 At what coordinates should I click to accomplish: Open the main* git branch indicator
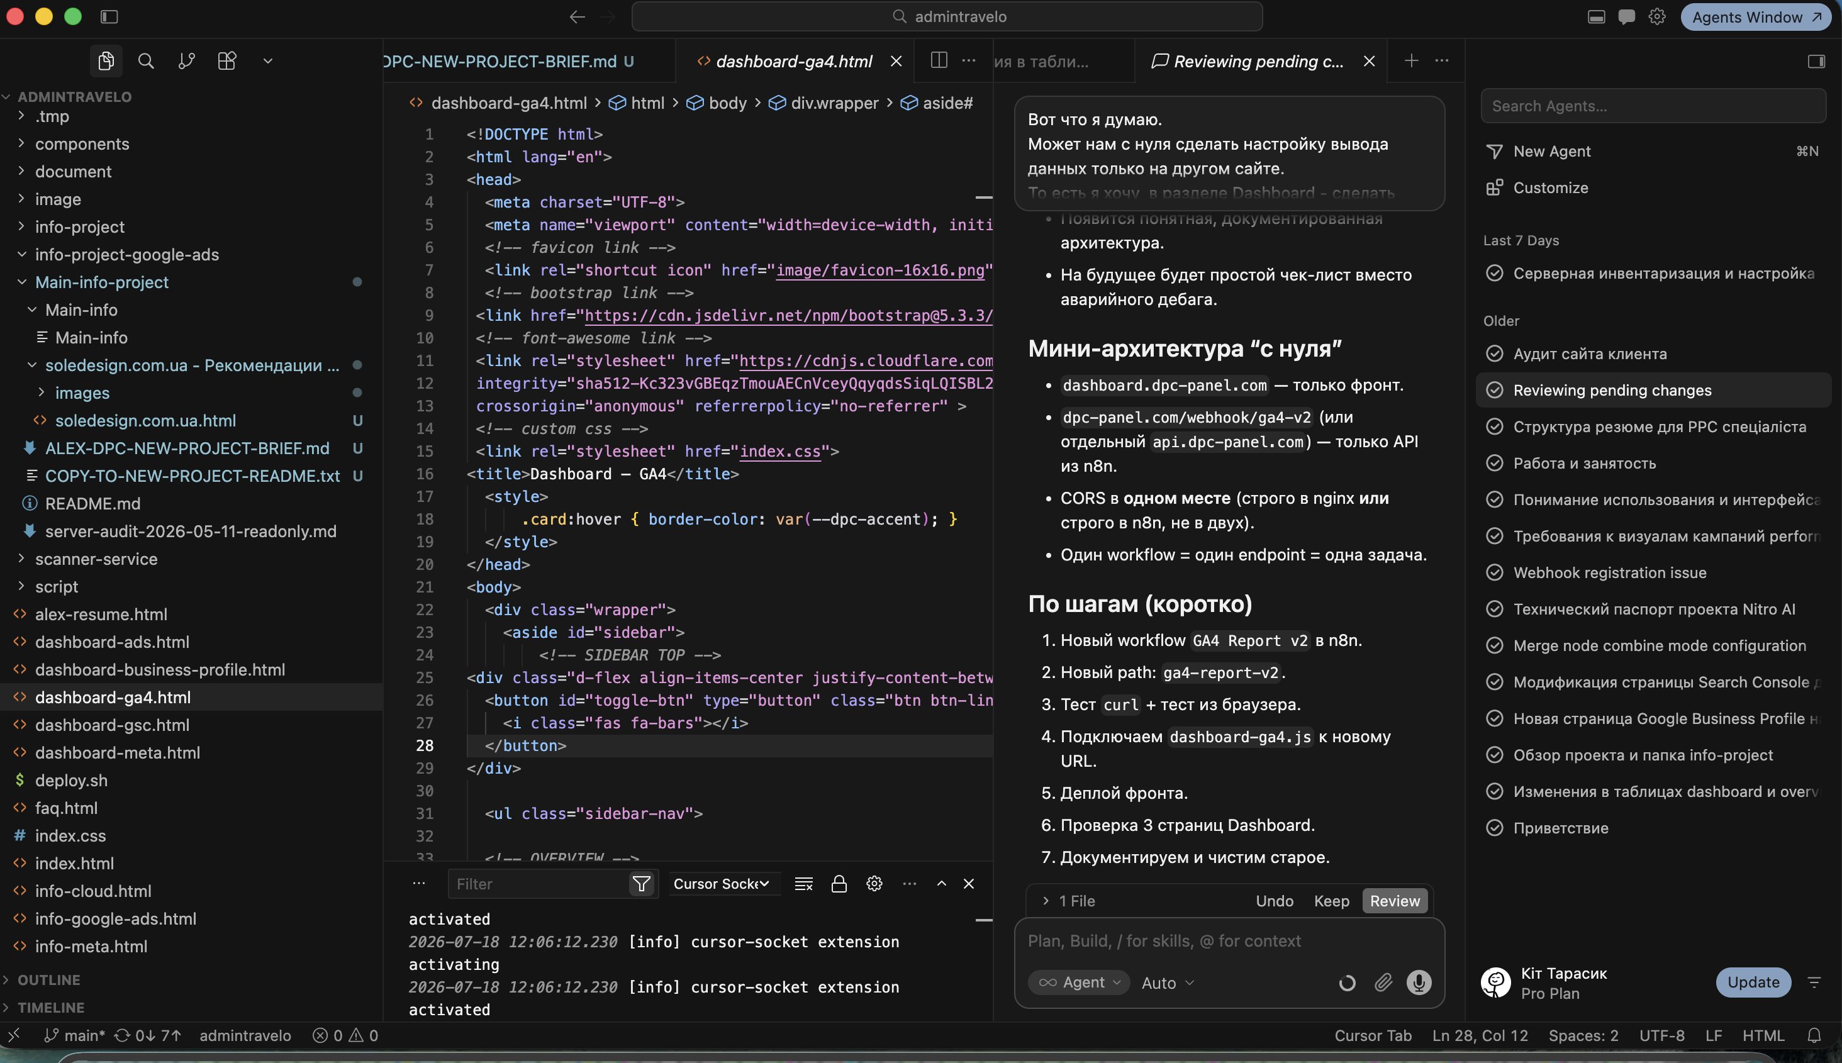(x=75, y=1035)
